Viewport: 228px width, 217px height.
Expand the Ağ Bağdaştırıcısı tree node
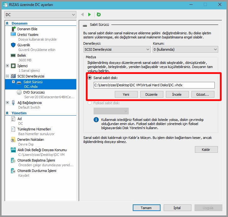tap(8, 103)
